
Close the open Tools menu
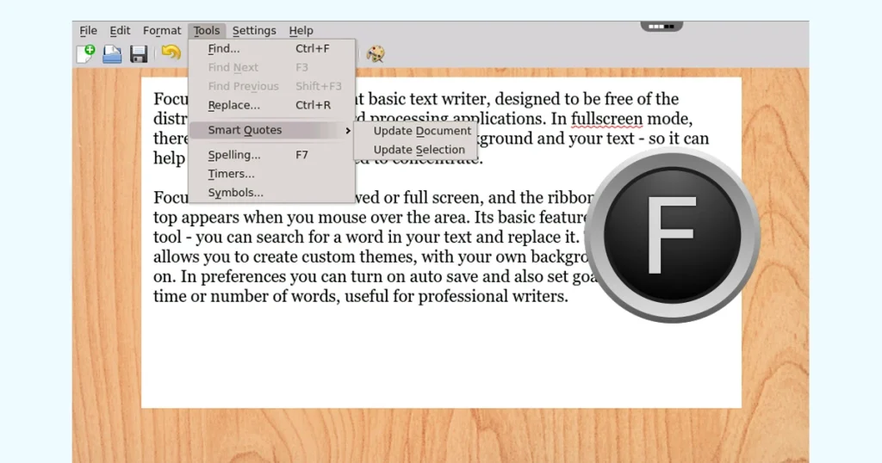[x=207, y=30]
